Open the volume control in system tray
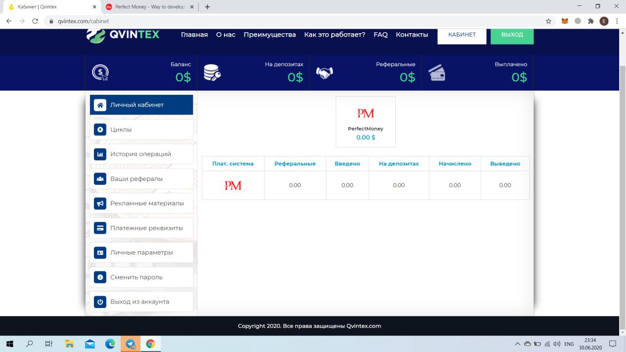Image resolution: width=626 pixels, height=352 pixels. click(x=557, y=344)
